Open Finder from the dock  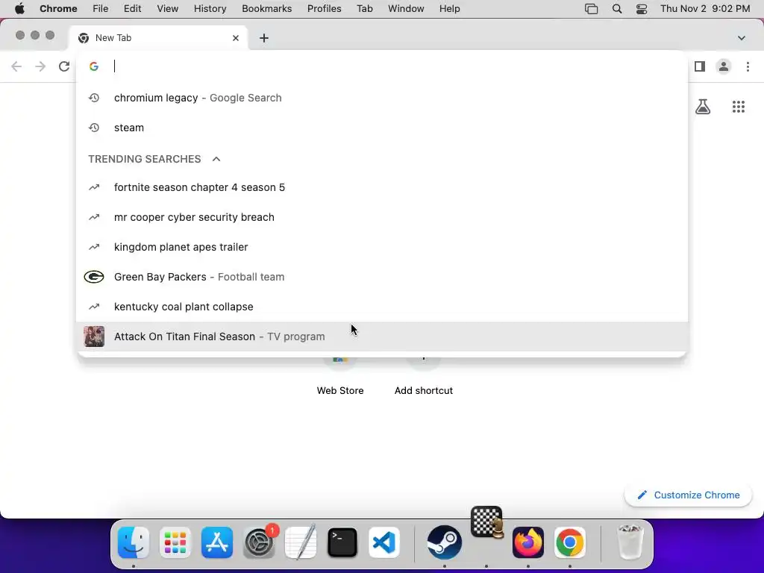(x=134, y=542)
